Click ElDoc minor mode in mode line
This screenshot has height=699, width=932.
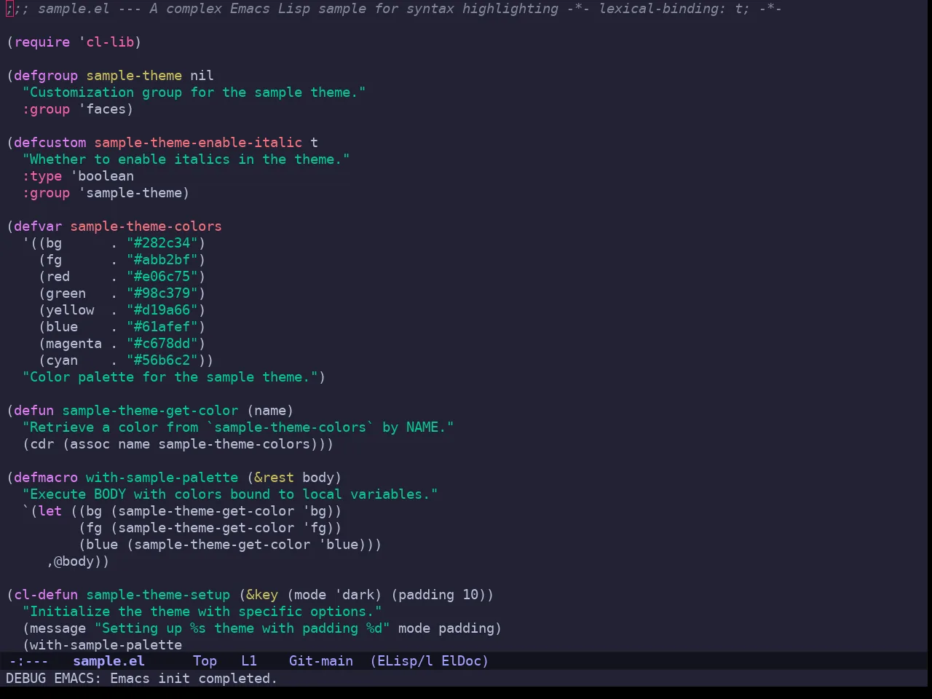[461, 661]
